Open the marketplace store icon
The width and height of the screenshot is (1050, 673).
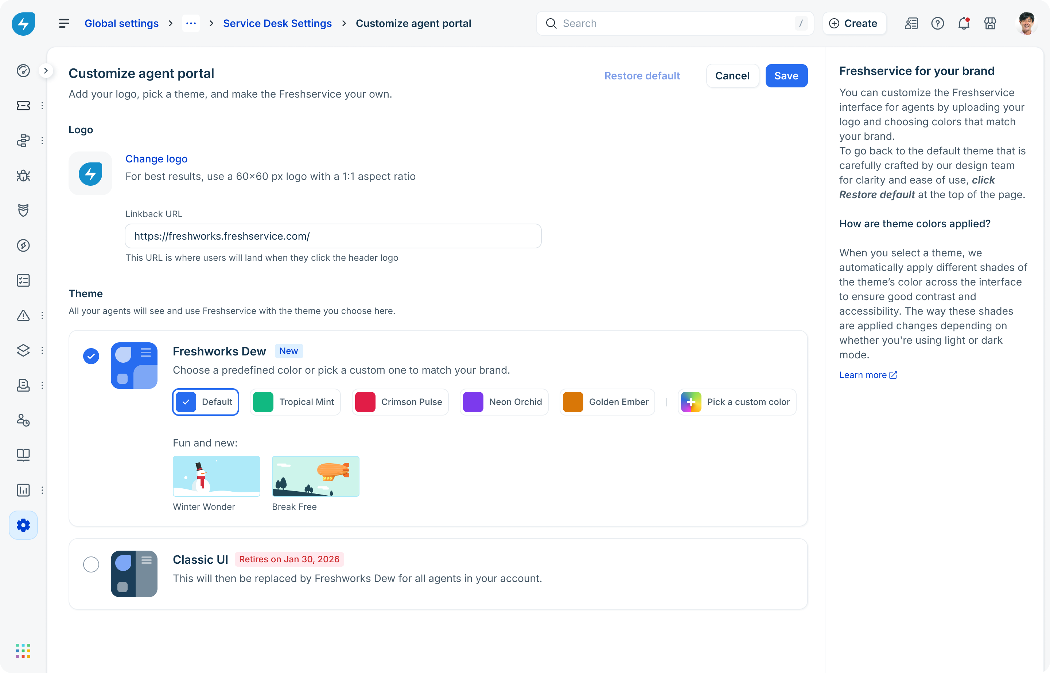click(x=990, y=24)
